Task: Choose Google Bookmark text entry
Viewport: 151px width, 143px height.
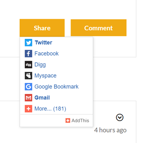Action: 57,87
